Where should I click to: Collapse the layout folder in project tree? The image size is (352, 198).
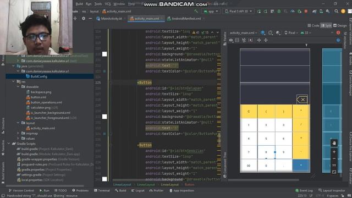tap(18, 123)
